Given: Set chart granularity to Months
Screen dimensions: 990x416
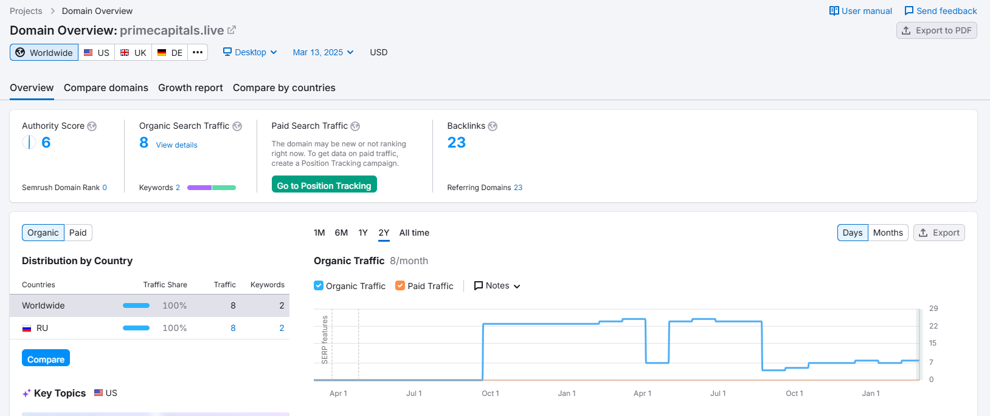Looking at the screenshot, I should (888, 233).
